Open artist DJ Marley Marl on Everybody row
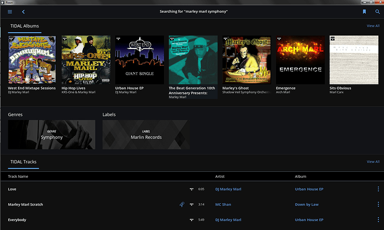 click(228, 220)
